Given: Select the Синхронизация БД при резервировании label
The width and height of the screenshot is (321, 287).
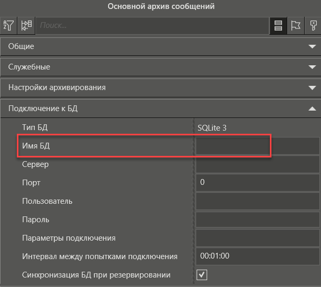Looking at the screenshot, I should click(96, 275).
